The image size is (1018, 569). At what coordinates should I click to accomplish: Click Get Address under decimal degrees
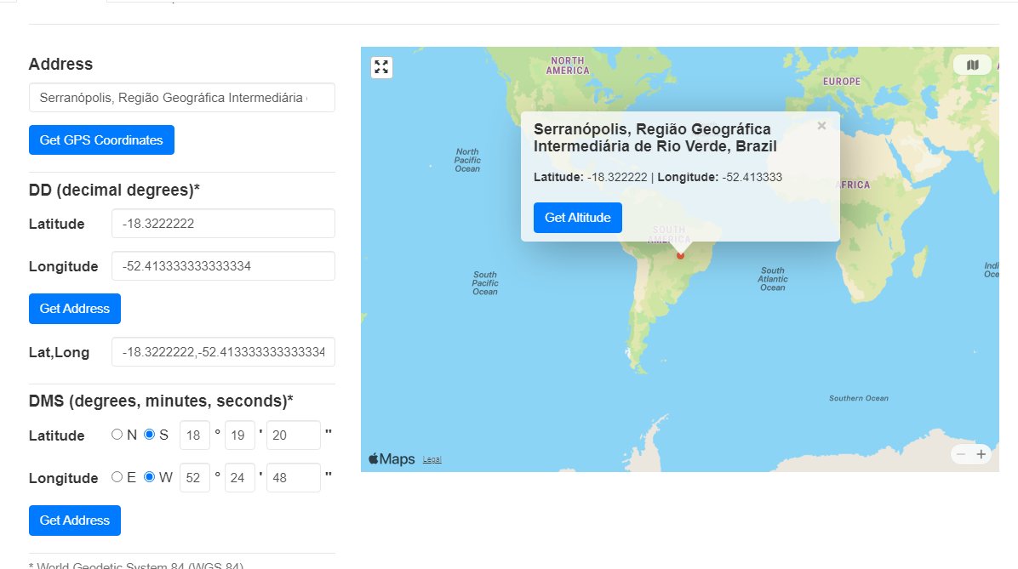click(x=75, y=309)
